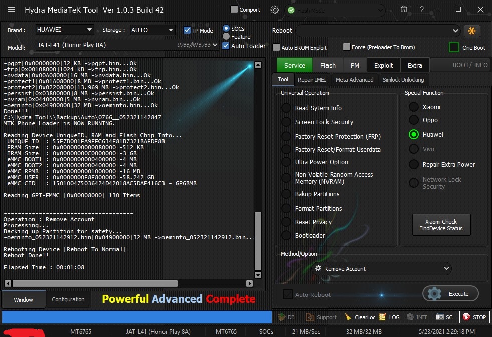Open the Repair IMEI sub-tab
The image size is (492, 337).
(312, 80)
